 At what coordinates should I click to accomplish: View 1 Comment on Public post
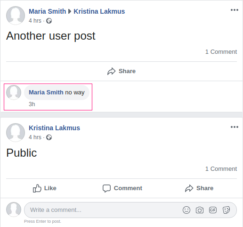(221, 169)
